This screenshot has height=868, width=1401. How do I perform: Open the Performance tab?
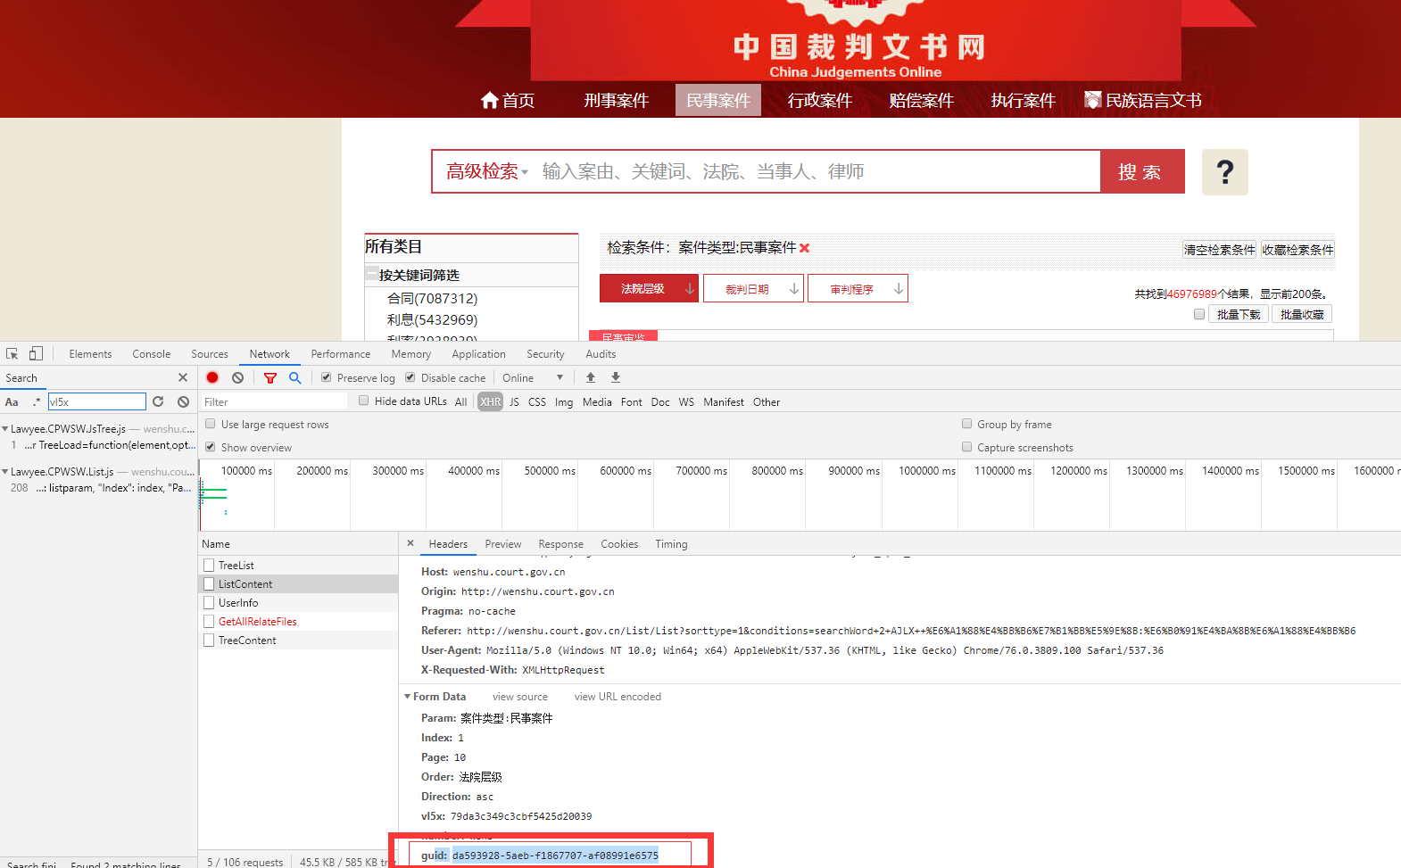341,354
